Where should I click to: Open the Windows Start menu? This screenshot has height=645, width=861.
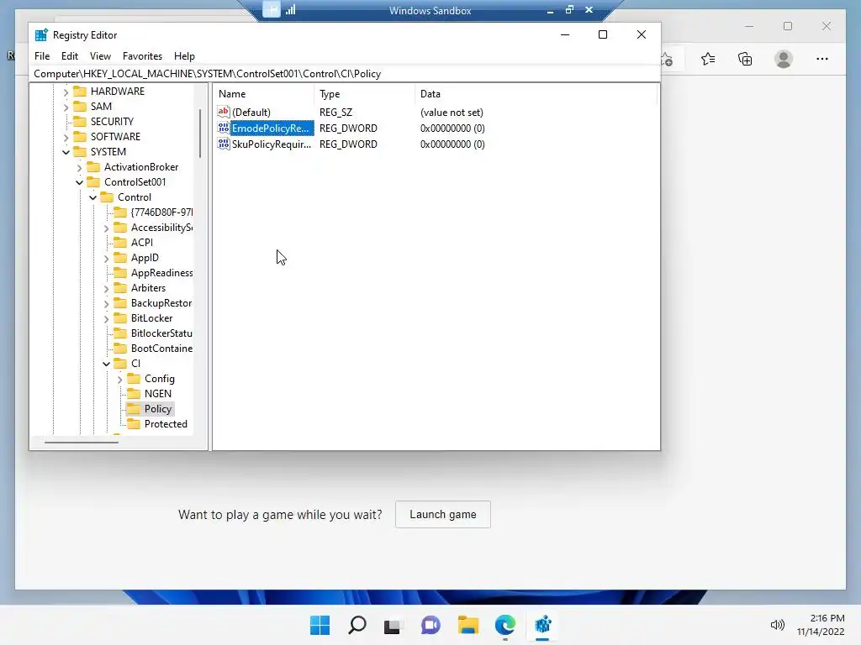tap(320, 625)
